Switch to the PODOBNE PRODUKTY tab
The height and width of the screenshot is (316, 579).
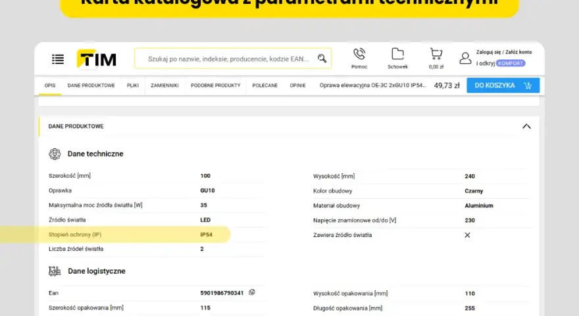pos(216,86)
